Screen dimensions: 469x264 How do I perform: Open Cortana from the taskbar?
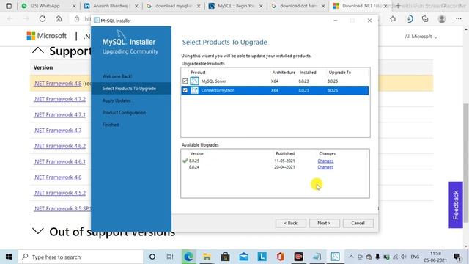pos(152,257)
